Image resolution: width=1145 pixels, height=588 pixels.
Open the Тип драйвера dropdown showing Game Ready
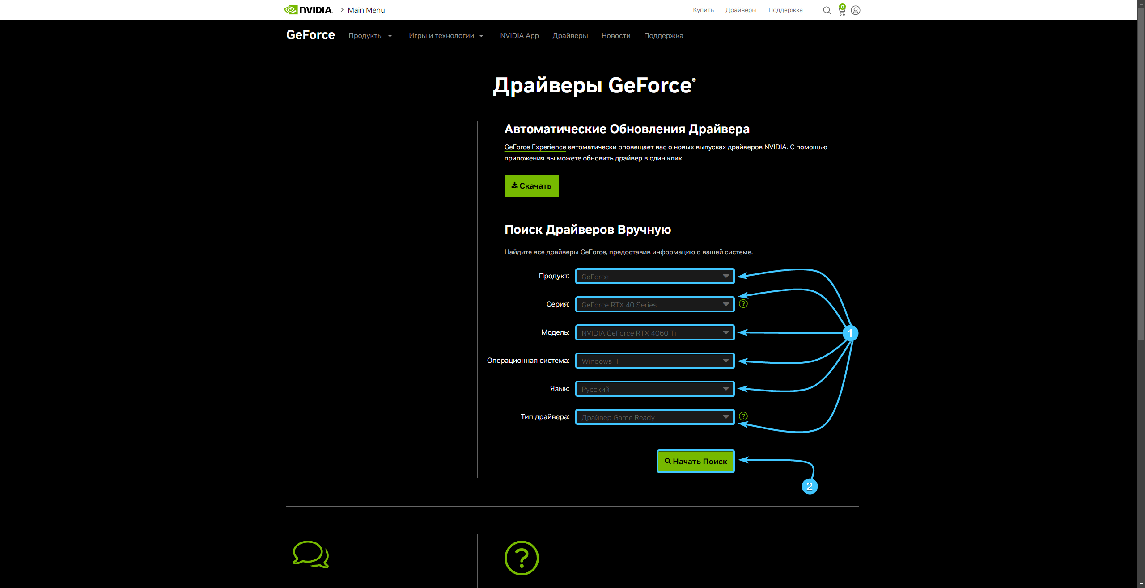655,417
